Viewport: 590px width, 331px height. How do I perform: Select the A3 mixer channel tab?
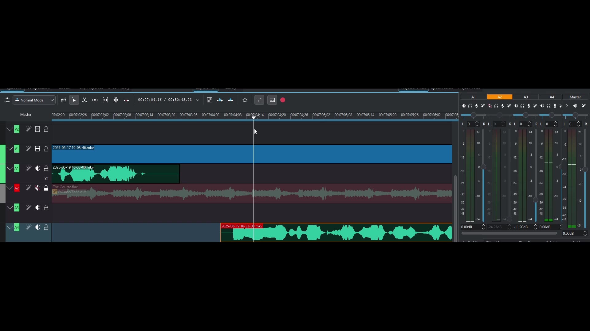526,97
